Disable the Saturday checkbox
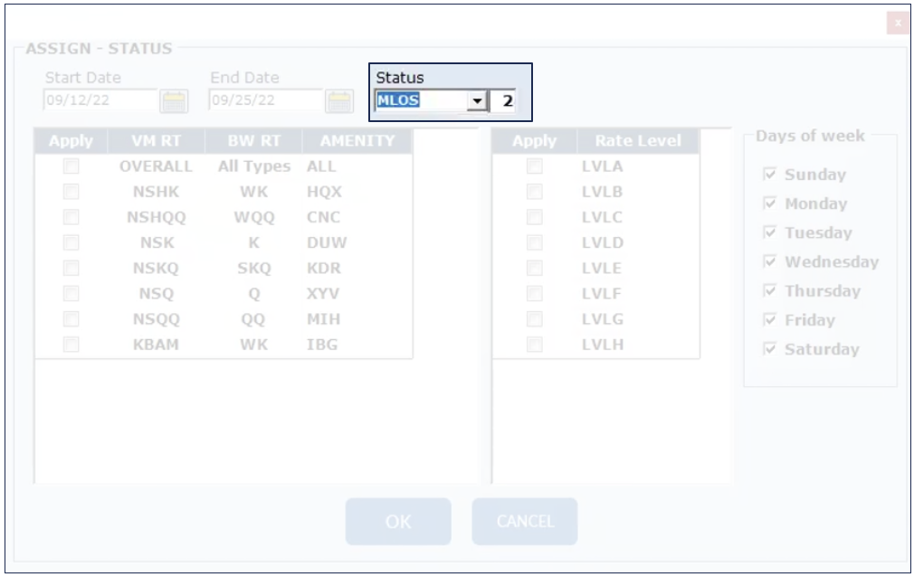Viewport: 914px width, 577px height. [770, 349]
